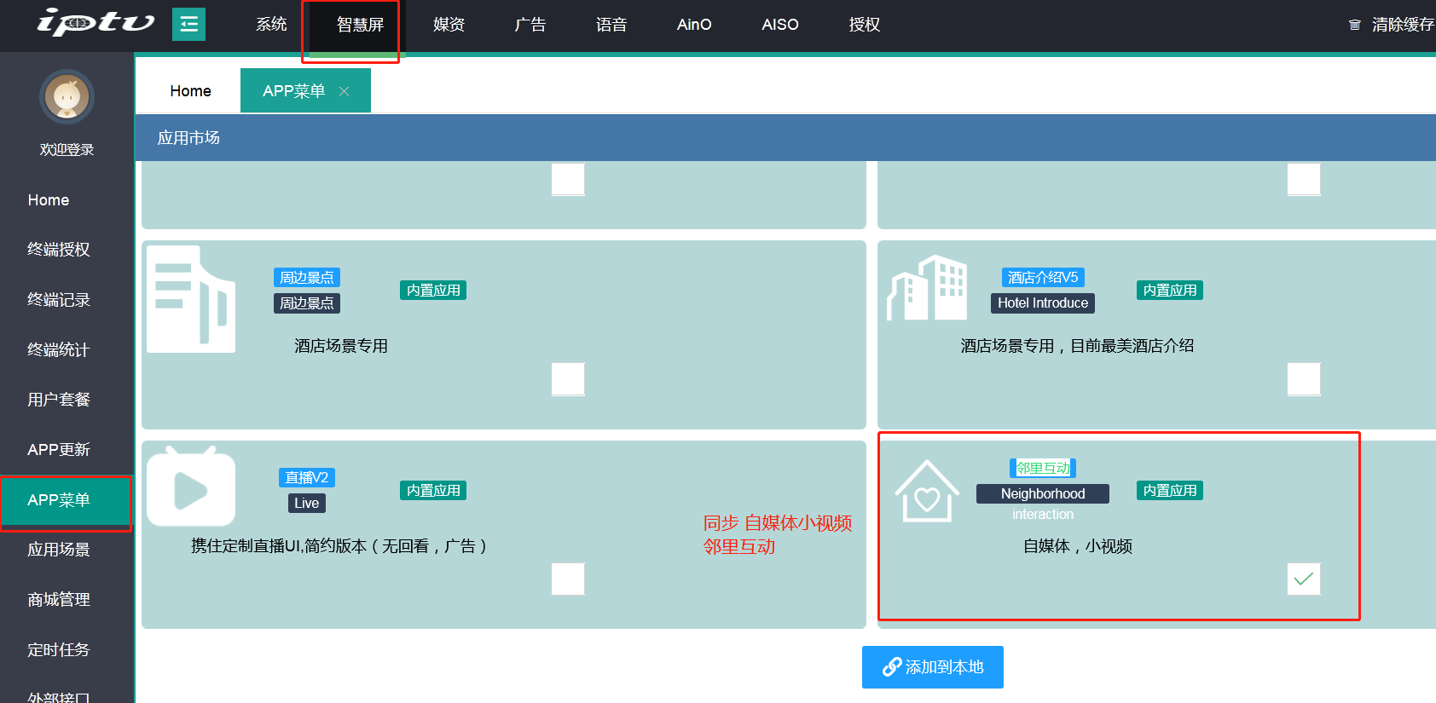Click the neighborhood house heart icon
Viewport: 1436px width, 703px height.
[x=926, y=492]
